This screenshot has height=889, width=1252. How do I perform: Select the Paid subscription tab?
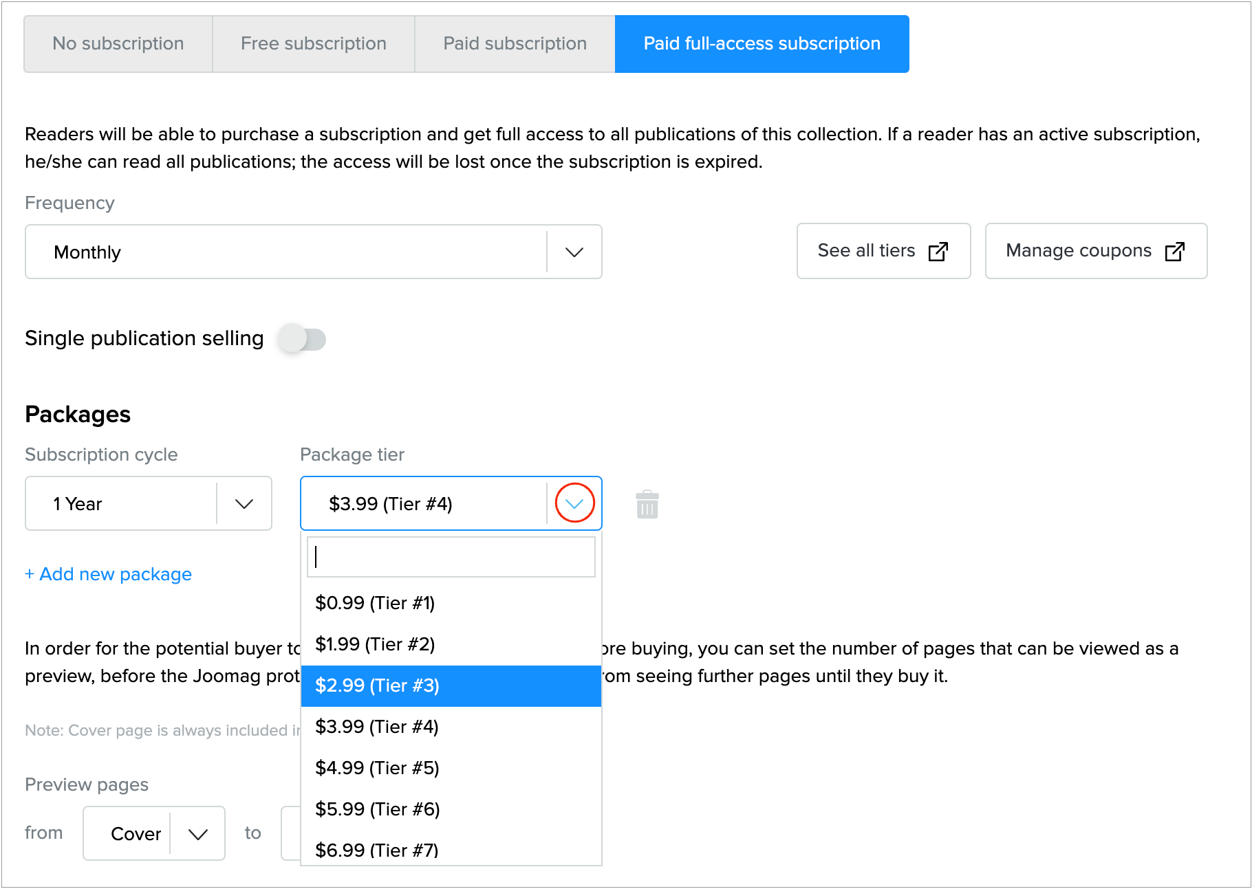(x=515, y=44)
